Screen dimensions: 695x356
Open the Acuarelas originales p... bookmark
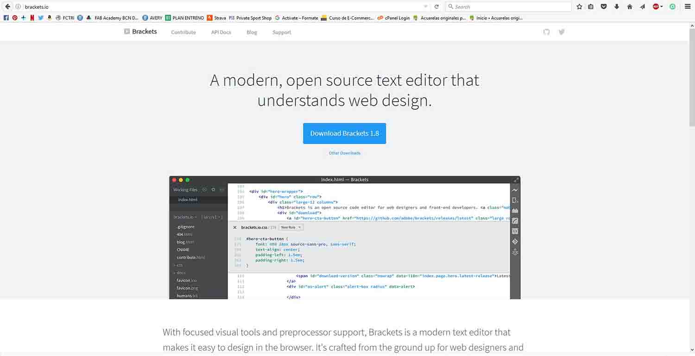tap(440, 18)
